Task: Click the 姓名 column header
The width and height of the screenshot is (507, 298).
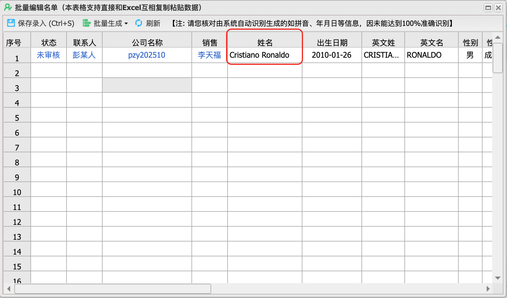Action: pyautogui.click(x=265, y=43)
